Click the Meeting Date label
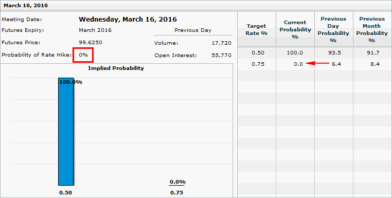Viewport: 392px width, 198px height. click(x=22, y=20)
